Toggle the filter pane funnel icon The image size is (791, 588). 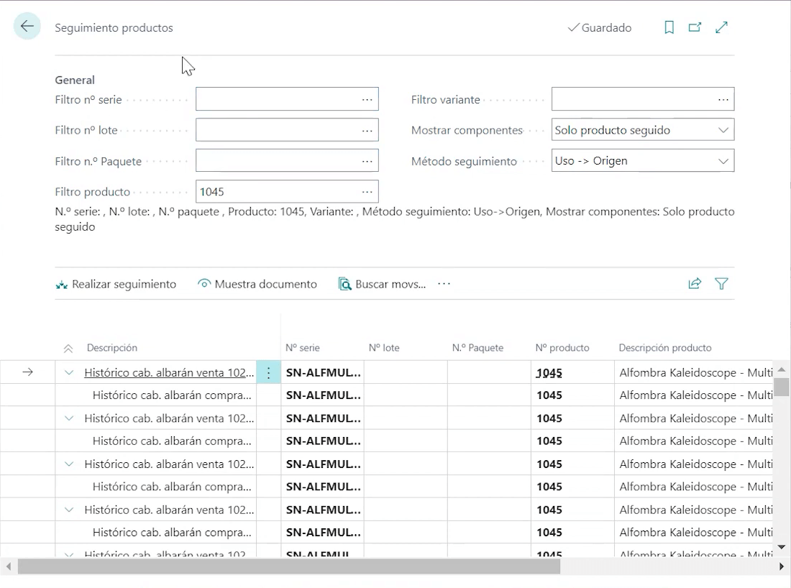click(721, 284)
